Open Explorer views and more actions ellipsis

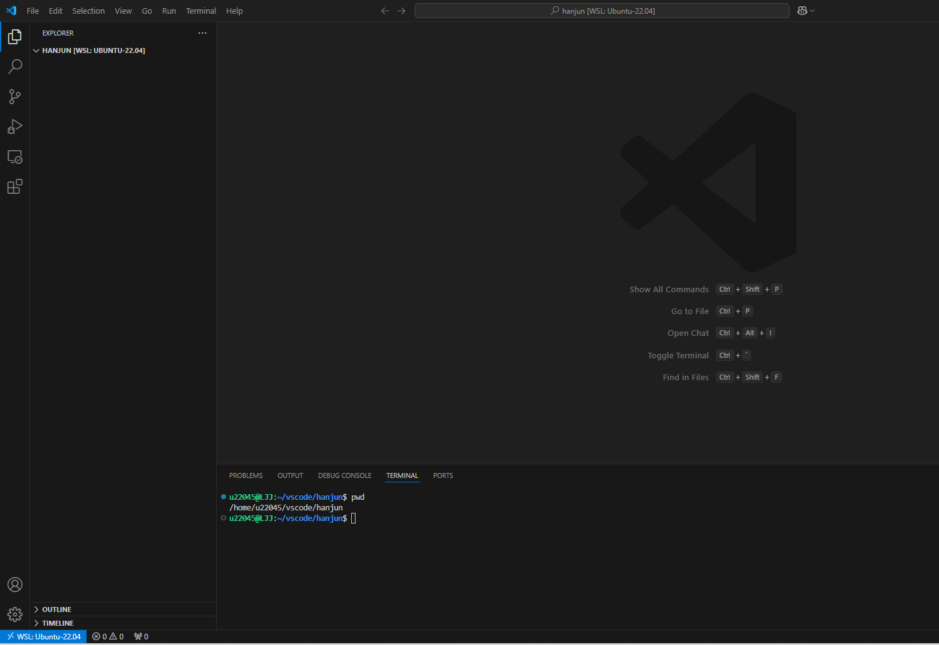click(x=202, y=33)
